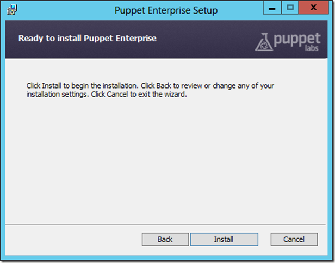335x263 pixels.
Task: Click the horizontal separator line above the buttons
Action: click(163, 223)
